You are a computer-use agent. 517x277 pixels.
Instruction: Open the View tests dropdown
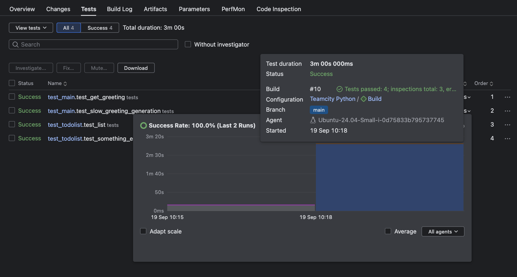[31, 28]
